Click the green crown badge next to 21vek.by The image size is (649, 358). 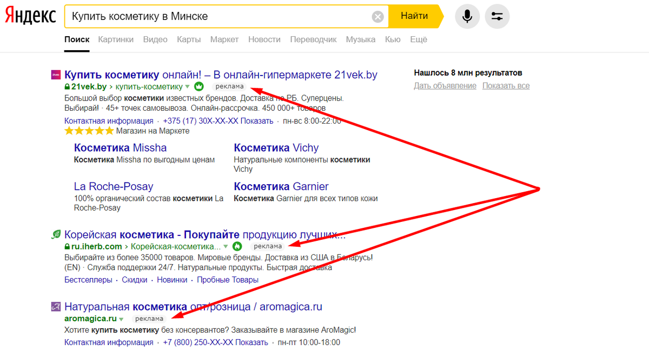[x=198, y=86]
